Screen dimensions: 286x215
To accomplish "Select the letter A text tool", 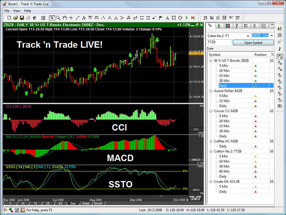I will pyautogui.click(x=167, y=18).
